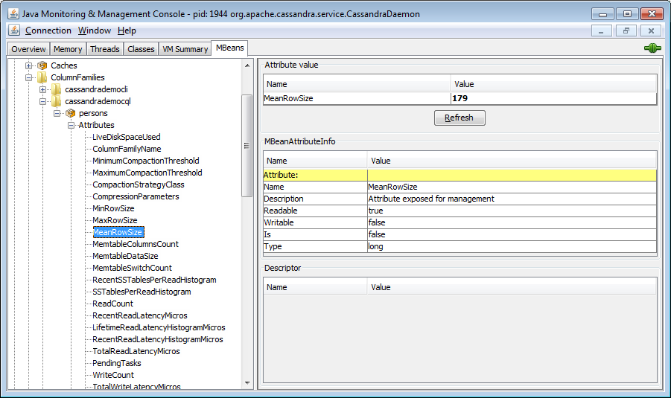The width and height of the screenshot is (671, 398).
Task: Click the Caches MBean icon
Action: (x=42, y=65)
